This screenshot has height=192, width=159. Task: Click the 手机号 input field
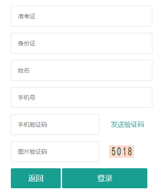pos(82,97)
